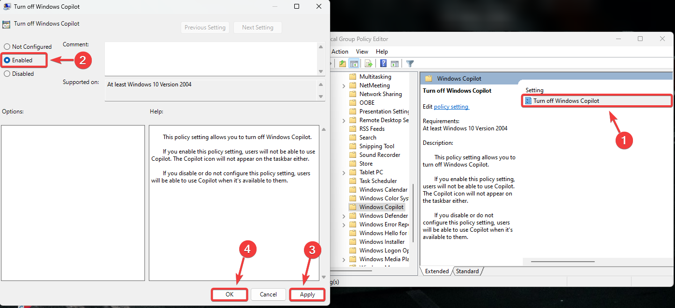Viewport: 675px width, 308px height.
Task: Click folder icon beside Store in tree
Action: (353, 164)
